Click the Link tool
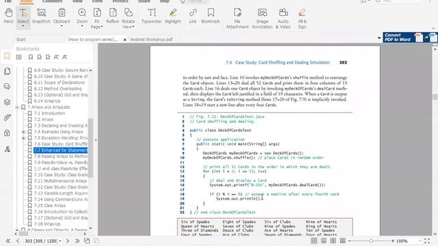 coord(193,16)
